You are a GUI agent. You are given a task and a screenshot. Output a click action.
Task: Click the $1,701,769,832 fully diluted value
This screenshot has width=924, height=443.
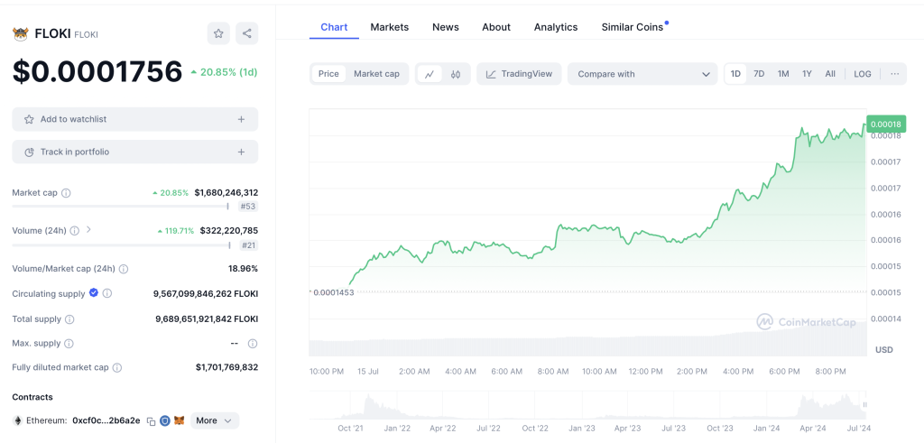226,367
